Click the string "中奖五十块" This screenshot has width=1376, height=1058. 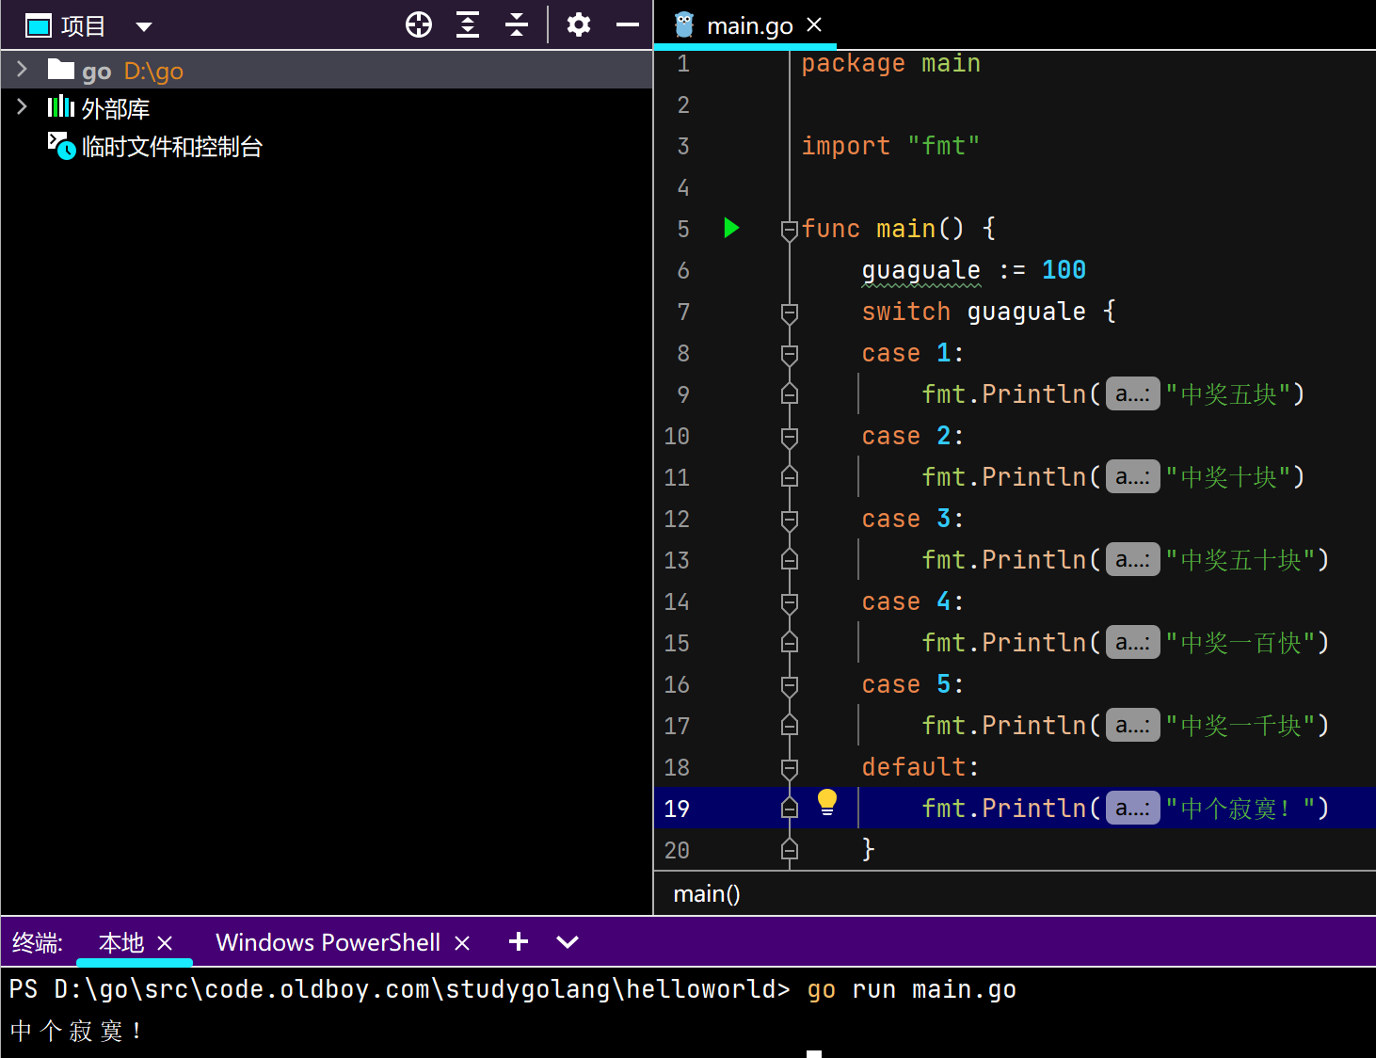(x=1240, y=560)
